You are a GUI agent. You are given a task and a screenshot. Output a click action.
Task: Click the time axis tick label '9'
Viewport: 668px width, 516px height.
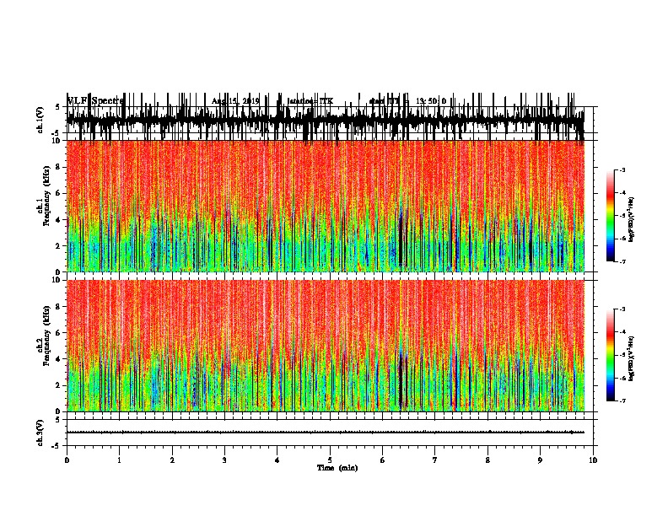(x=540, y=460)
